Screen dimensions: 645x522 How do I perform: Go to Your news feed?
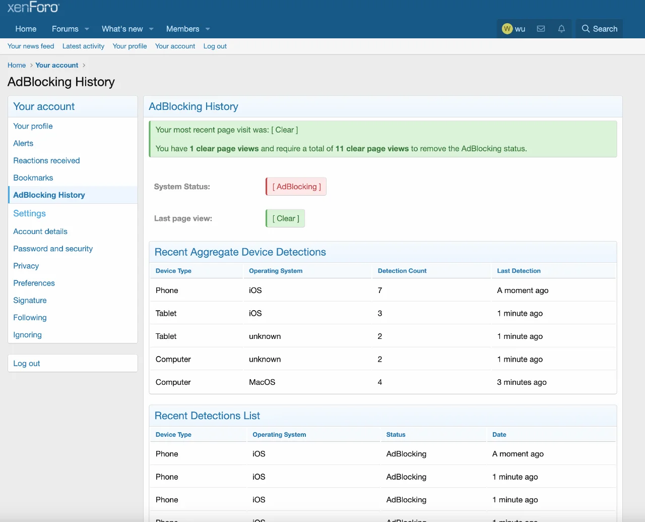31,46
